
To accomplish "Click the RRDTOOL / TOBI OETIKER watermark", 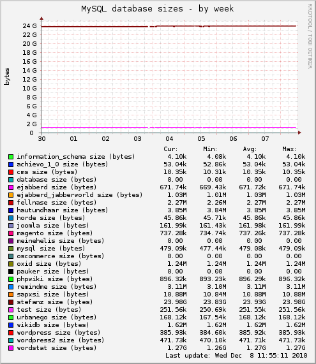I will 310,36.
